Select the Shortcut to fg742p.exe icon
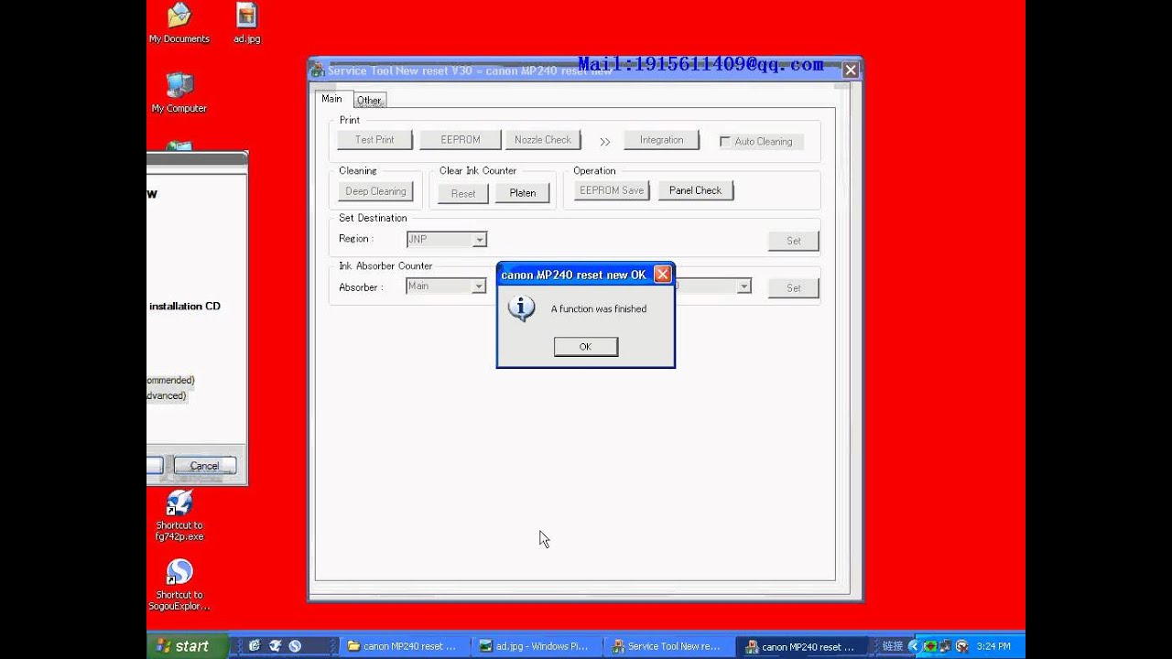 pos(179,515)
